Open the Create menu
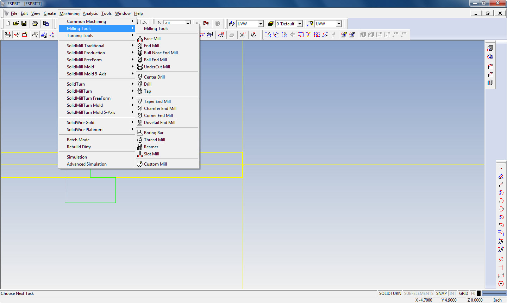The width and height of the screenshot is (507, 303). (x=50, y=13)
